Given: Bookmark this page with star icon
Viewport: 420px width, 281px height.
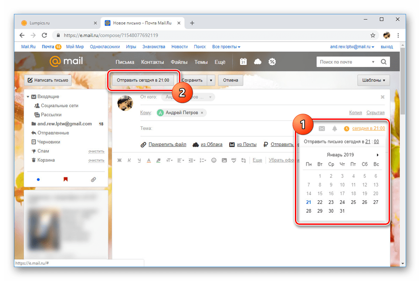Looking at the screenshot, I should tap(373, 35).
